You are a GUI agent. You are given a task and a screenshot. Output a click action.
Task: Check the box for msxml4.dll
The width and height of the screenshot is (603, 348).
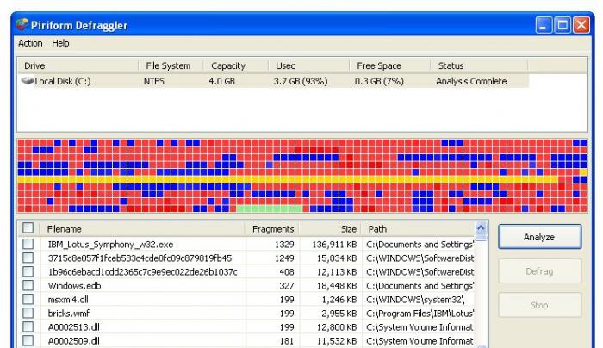pos(28,299)
